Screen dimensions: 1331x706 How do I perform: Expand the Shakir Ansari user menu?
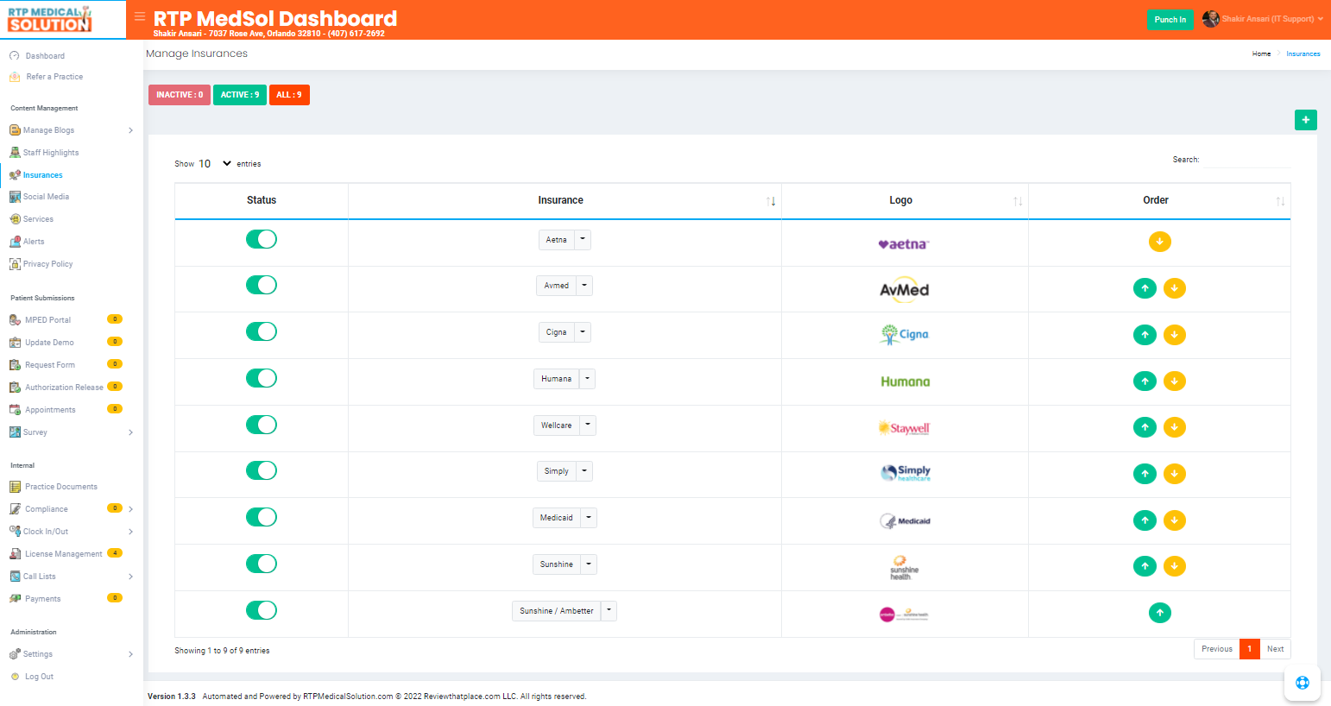click(1271, 19)
